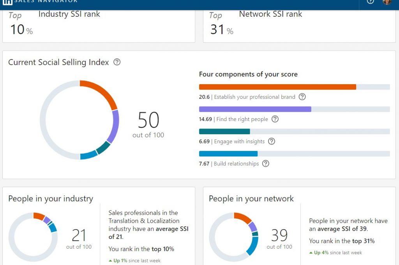Select the 'average SSI of 39' text
This screenshot has height=265, width=399.
[342, 229]
